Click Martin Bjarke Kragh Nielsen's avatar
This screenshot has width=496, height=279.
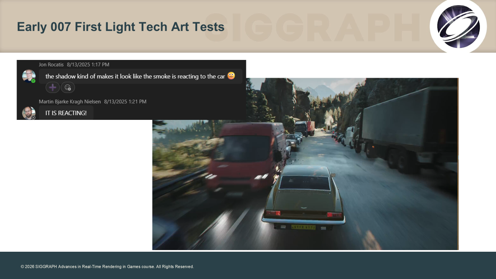[x=29, y=113]
